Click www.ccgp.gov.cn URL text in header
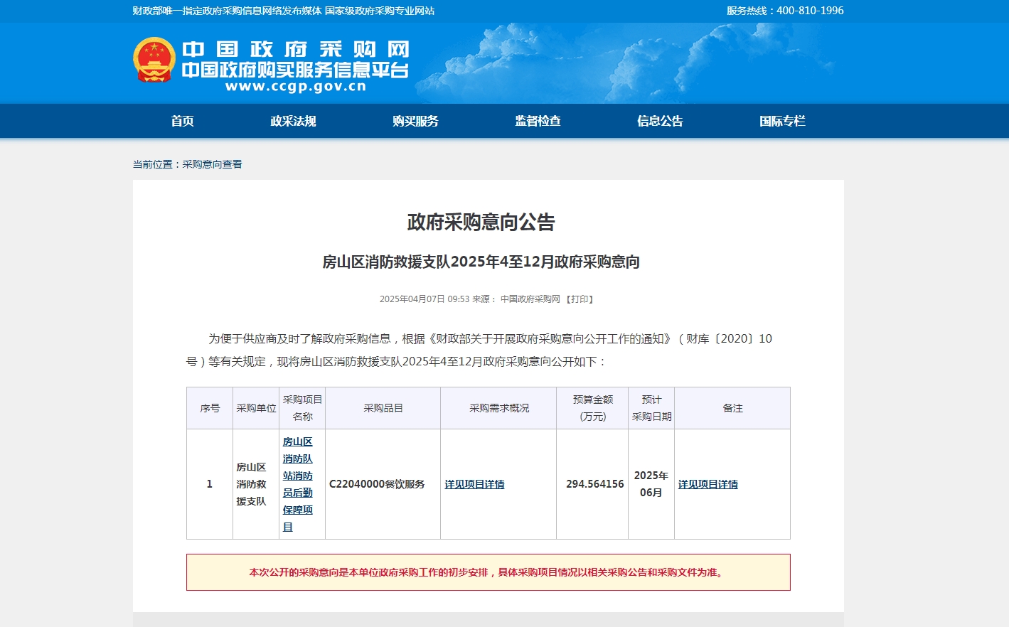Viewport: 1009px width, 627px height. [x=296, y=87]
